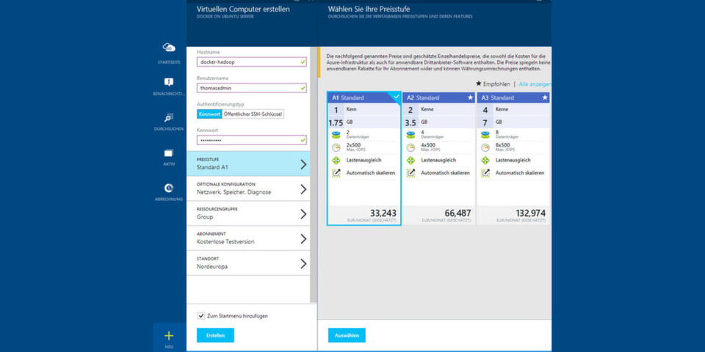The height and width of the screenshot is (352, 705).
Task: Click the 33,243 price value
Action: [383, 213]
